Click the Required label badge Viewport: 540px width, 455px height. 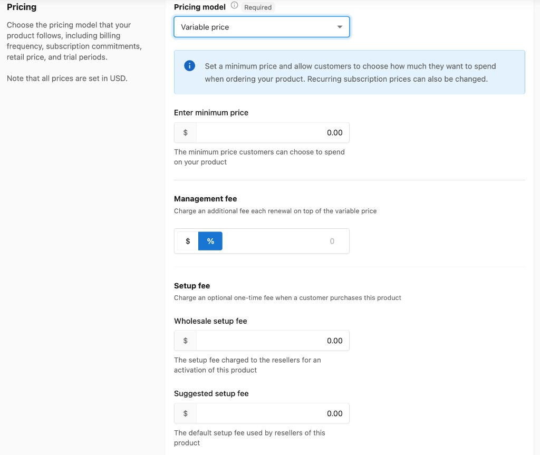258,7
